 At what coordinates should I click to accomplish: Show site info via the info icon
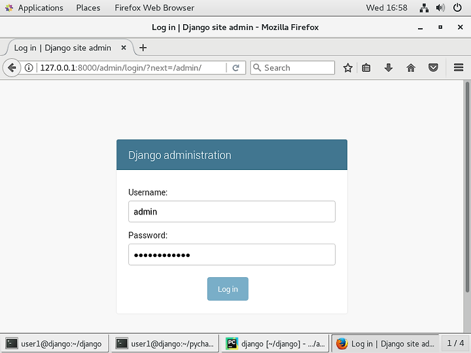(29, 67)
